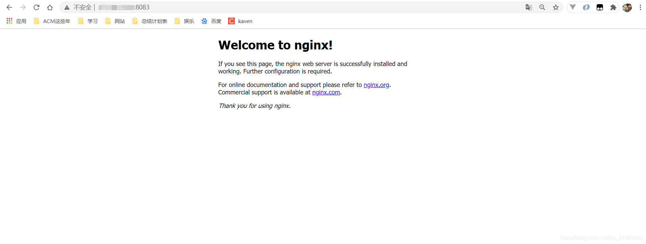The width and height of the screenshot is (646, 244).
Task: Click the blue circular extension icon
Action: point(586,7)
